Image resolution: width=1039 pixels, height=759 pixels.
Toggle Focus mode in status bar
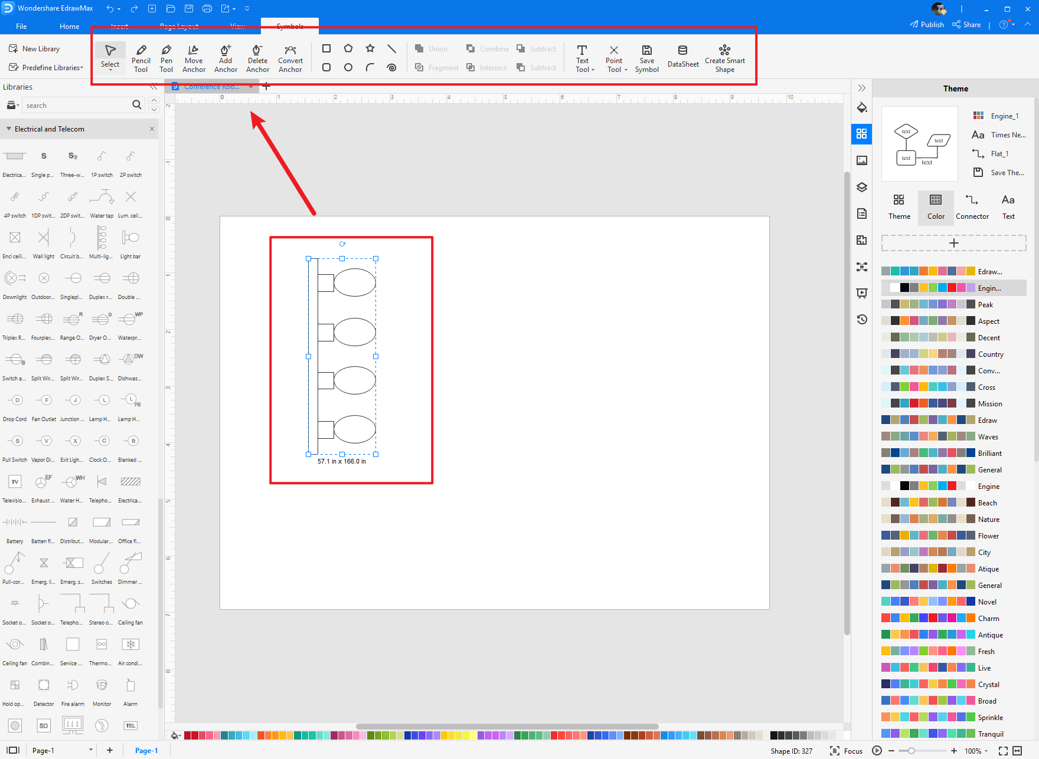tap(846, 751)
